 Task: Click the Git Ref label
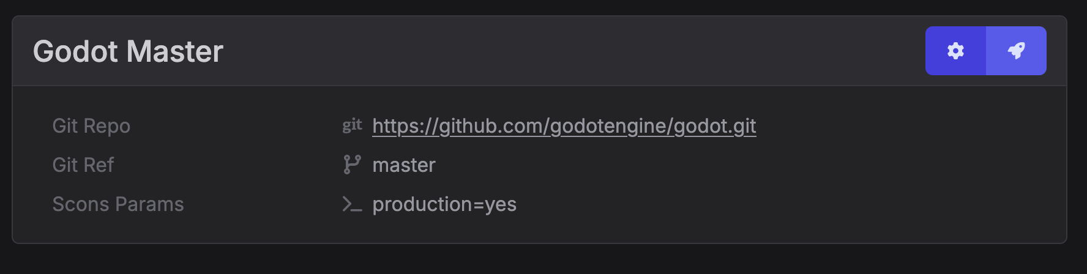(83, 165)
